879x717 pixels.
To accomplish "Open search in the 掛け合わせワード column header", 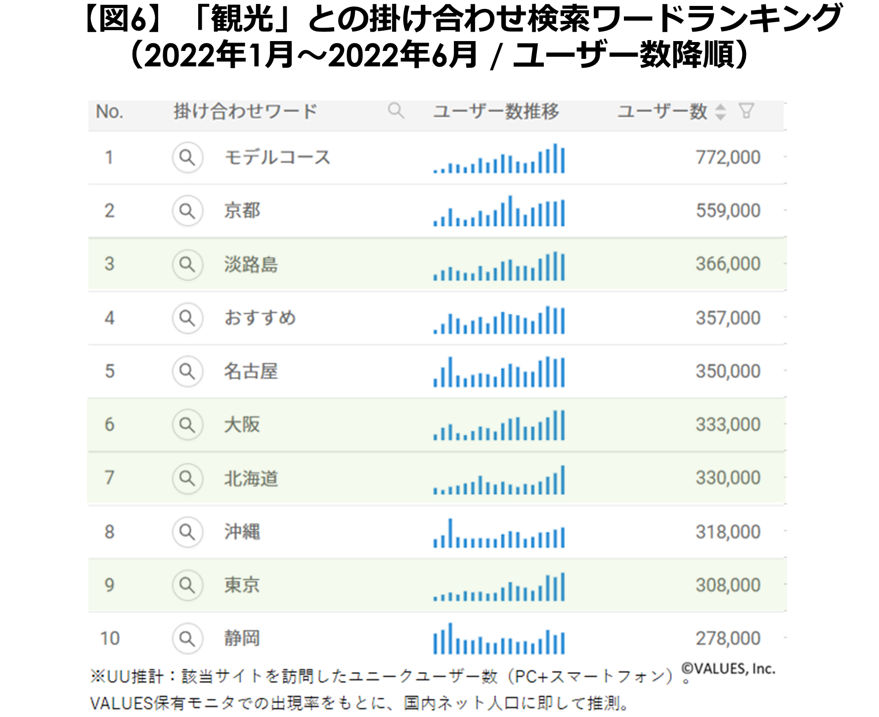I will pos(396,111).
